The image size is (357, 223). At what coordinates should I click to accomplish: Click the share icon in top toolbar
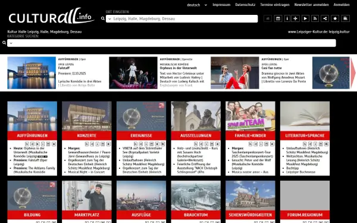[325, 18]
